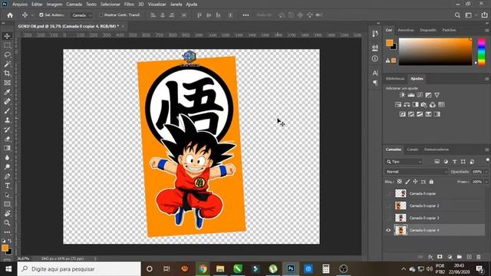Image resolution: width=491 pixels, height=276 pixels.
Task: Click the foreground color swatch in Color panel
Action: pyautogui.click(x=390, y=43)
